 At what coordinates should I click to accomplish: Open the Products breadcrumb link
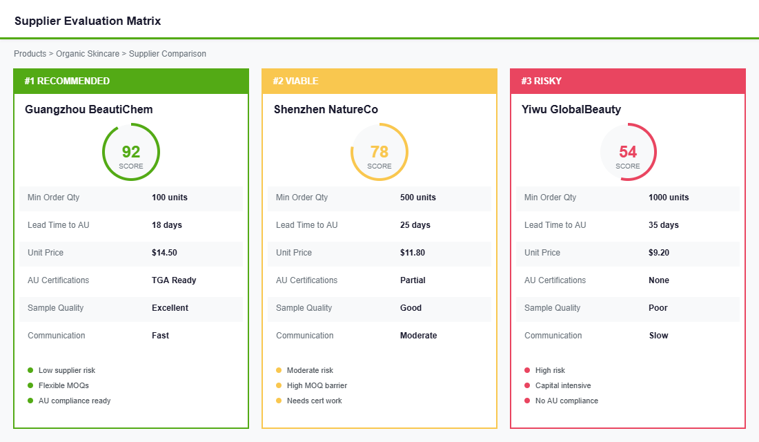point(30,53)
